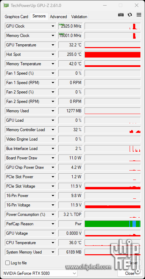Image resolution: width=145 pixels, height=279 pixels.
Task: Open the Memory Used sensor dropdown
Action: click(53, 111)
